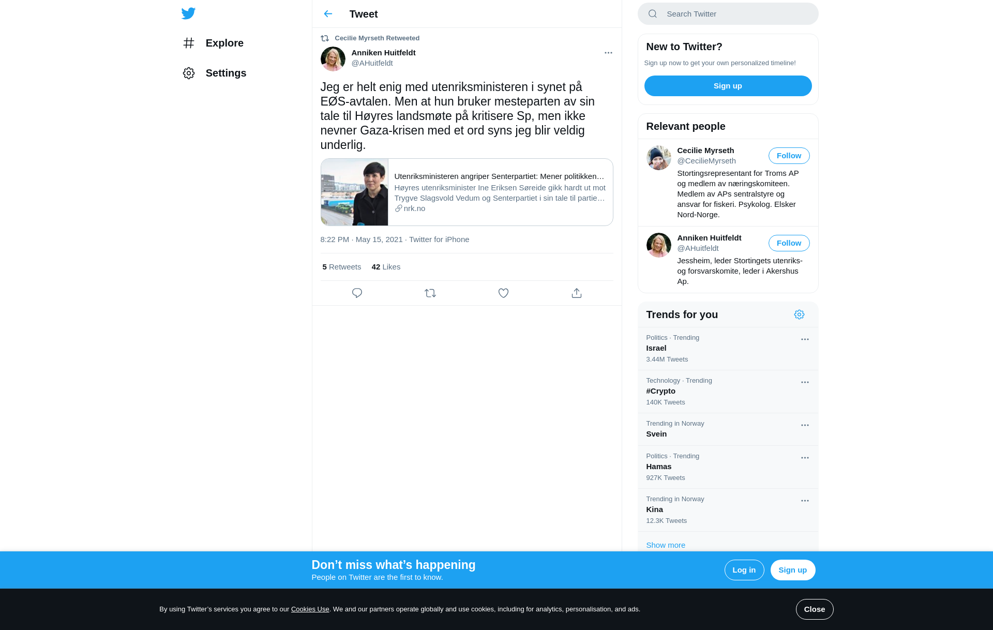Open trends settings gear icon
Image resolution: width=993 pixels, height=630 pixels.
[799, 314]
